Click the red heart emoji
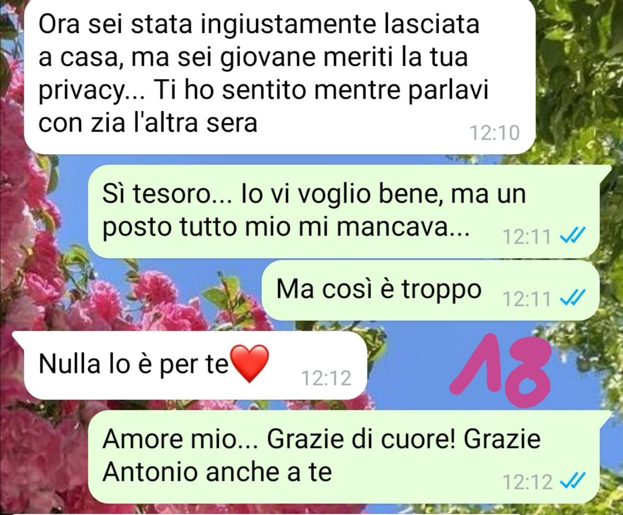The width and height of the screenshot is (623, 515). tap(250, 364)
